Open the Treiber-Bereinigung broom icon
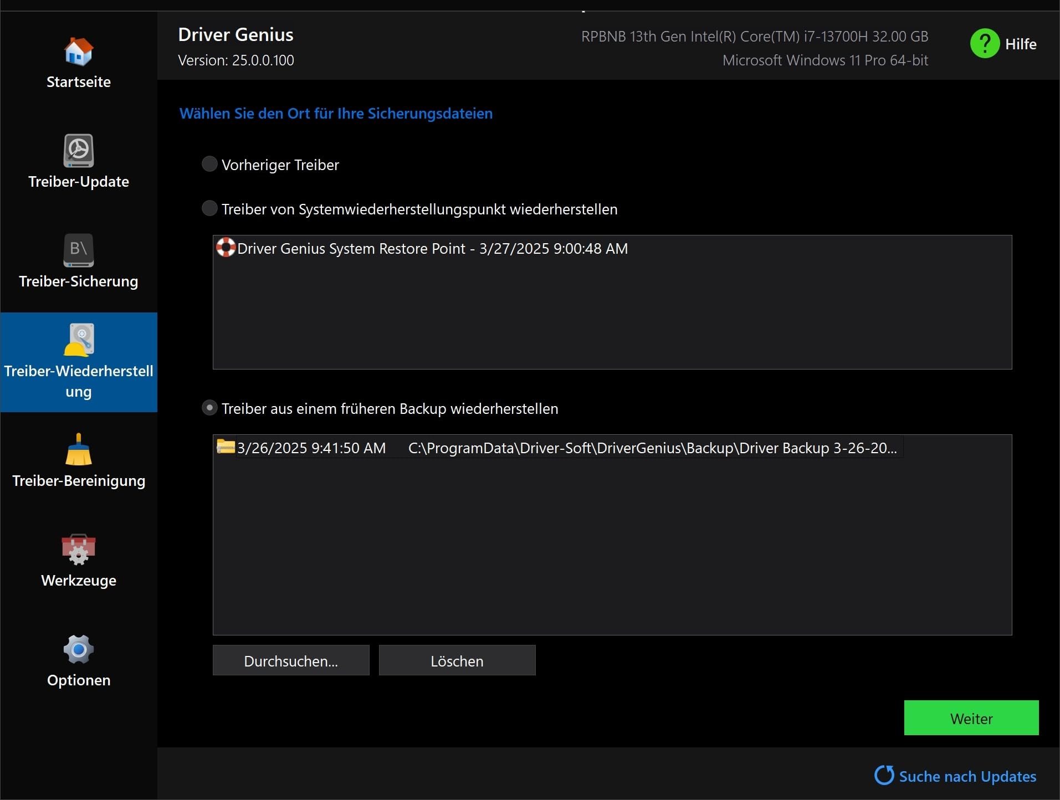Viewport: 1060px width, 800px height. click(x=79, y=449)
